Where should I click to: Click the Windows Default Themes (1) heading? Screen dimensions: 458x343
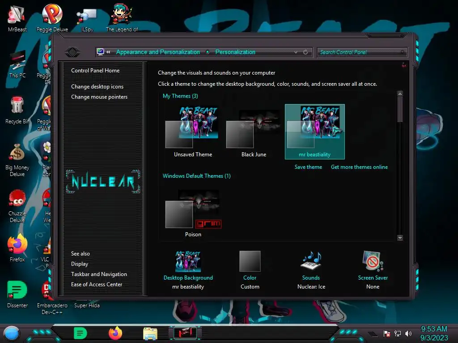point(197,176)
